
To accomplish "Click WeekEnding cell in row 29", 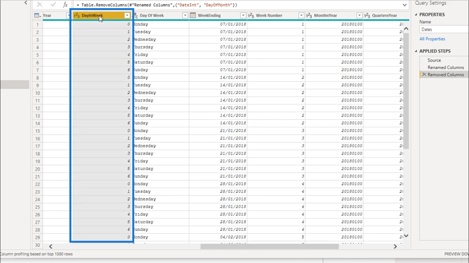I will point(218,237).
